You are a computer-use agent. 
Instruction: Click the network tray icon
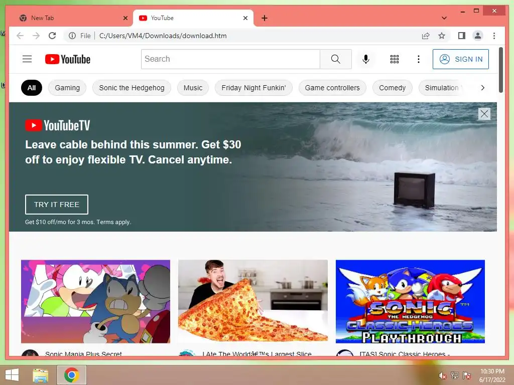[x=455, y=375]
